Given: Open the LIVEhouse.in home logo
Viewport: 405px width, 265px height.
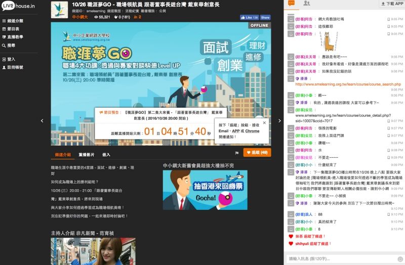Looking at the screenshot, I should 18,6.
